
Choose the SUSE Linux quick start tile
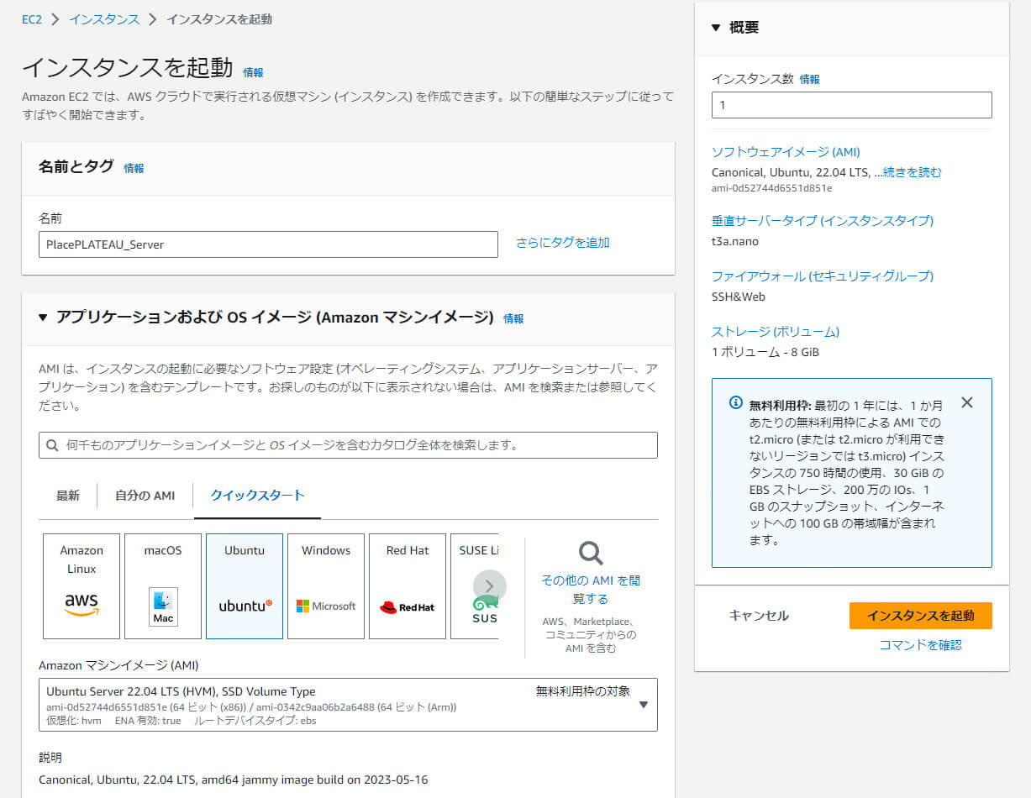click(x=475, y=586)
